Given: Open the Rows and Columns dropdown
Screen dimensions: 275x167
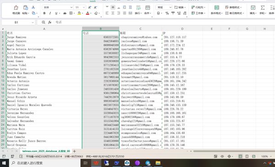Looking at the screenshot, I should point(198,7).
